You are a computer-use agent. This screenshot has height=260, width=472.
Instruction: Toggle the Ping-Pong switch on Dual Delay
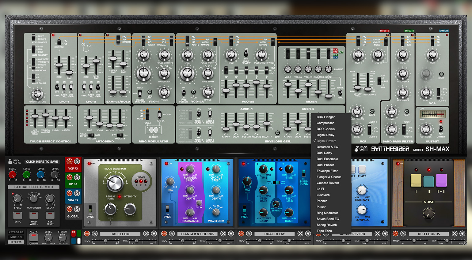tap(303, 174)
